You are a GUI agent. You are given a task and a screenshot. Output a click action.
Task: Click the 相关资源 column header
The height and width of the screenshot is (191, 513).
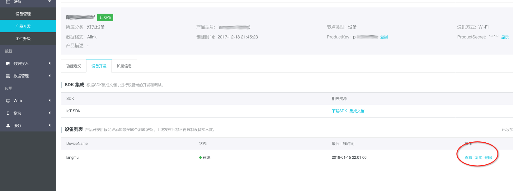(x=339, y=99)
